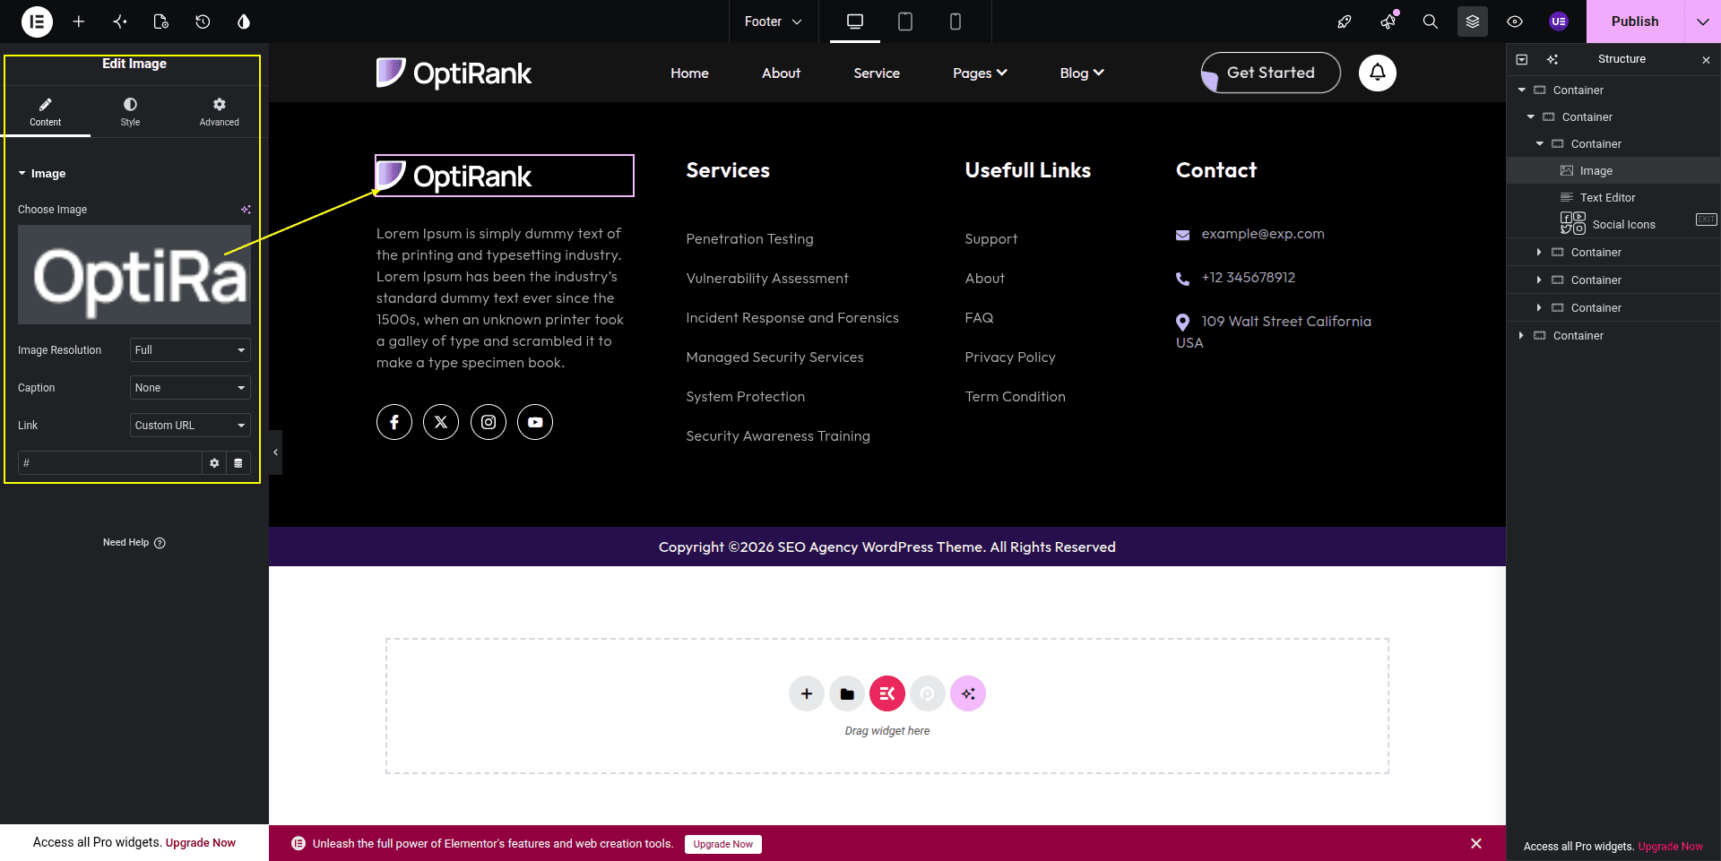Click the AI sparkle next to Choose Image

pyautogui.click(x=246, y=210)
